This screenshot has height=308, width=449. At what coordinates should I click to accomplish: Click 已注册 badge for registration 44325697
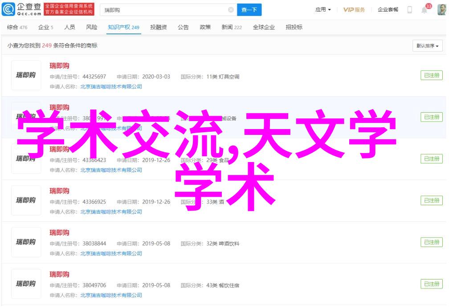click(432, 75)
